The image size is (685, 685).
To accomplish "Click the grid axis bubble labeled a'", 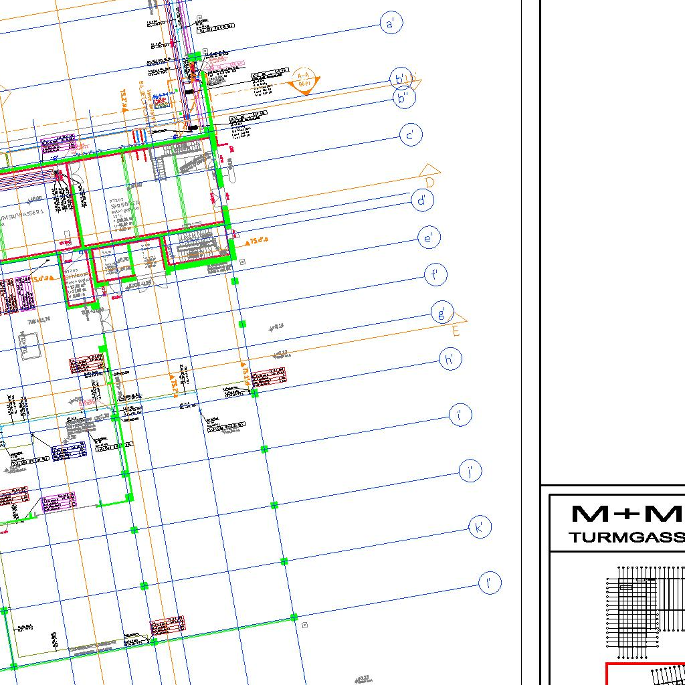I will [x=391, y=23].
